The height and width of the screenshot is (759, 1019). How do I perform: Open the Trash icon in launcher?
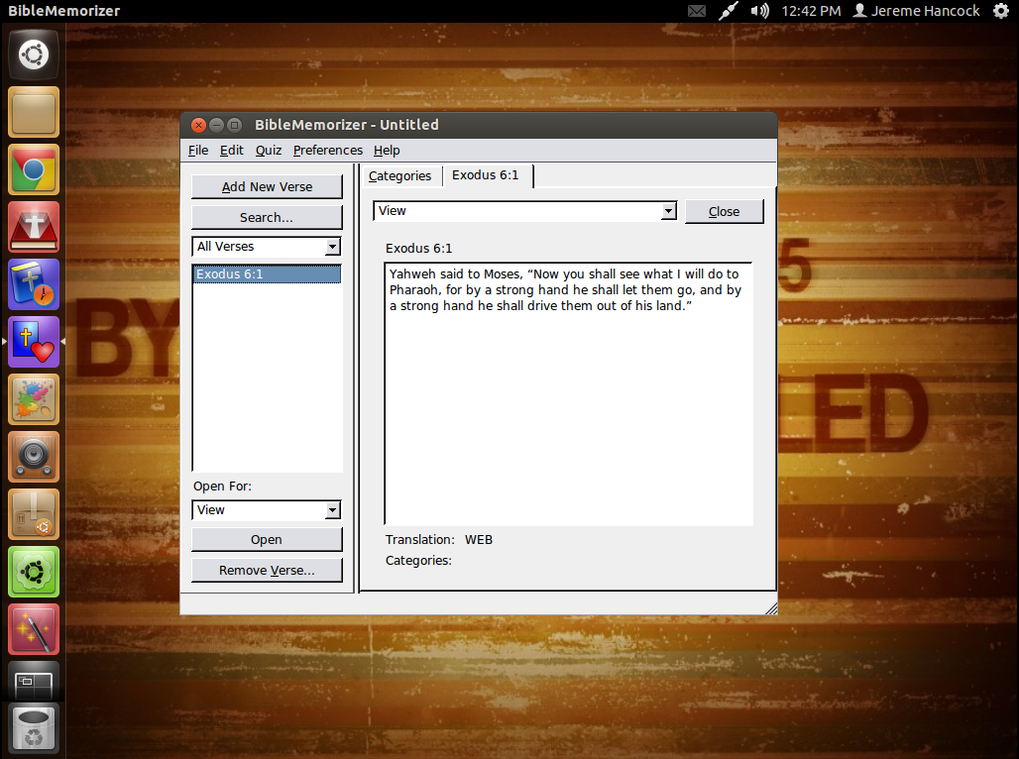click(34, 728)
